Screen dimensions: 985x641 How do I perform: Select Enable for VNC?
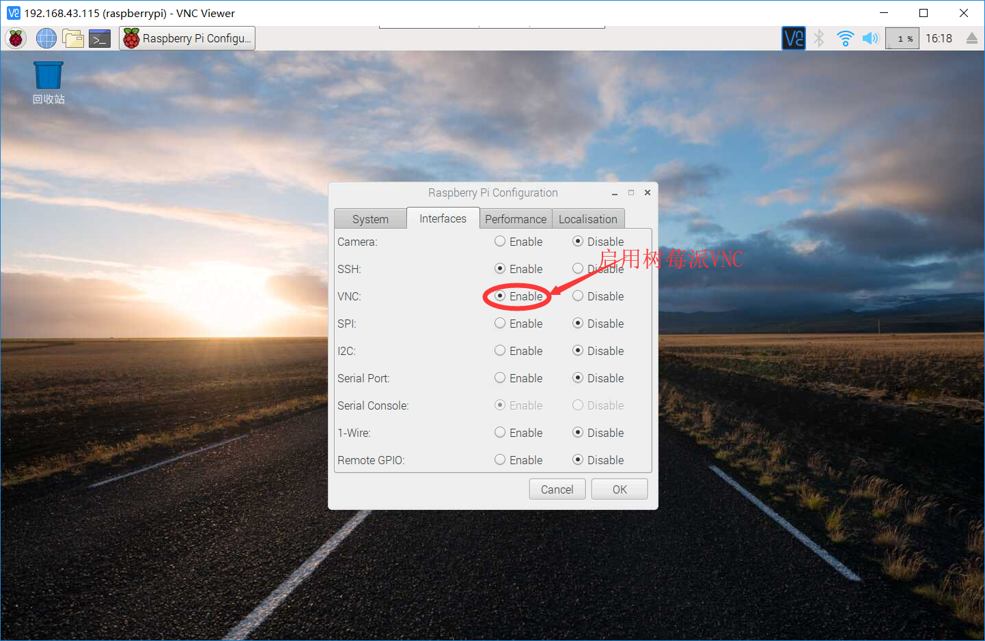(518, 296)
